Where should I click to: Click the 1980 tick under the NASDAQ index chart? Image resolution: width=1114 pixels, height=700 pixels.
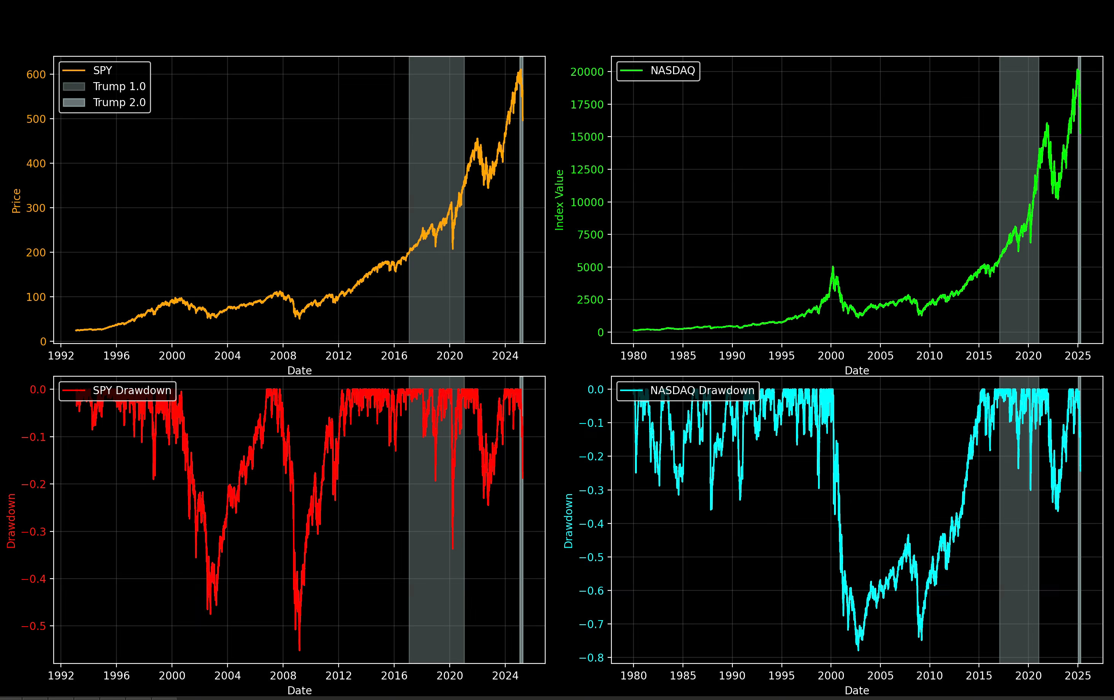coord(633,356)
